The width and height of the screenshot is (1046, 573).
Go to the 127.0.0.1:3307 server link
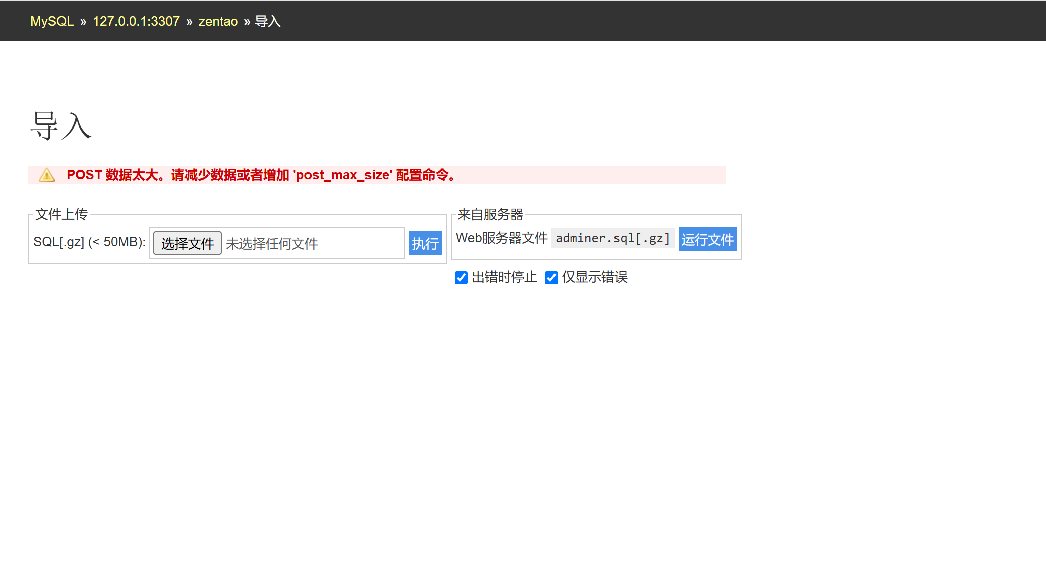pyautogui.click(x=136, y=21)
